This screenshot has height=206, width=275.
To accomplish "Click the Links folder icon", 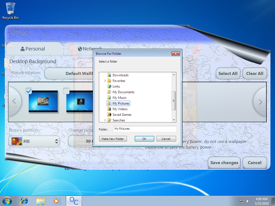I will click(x=109, y=86).
